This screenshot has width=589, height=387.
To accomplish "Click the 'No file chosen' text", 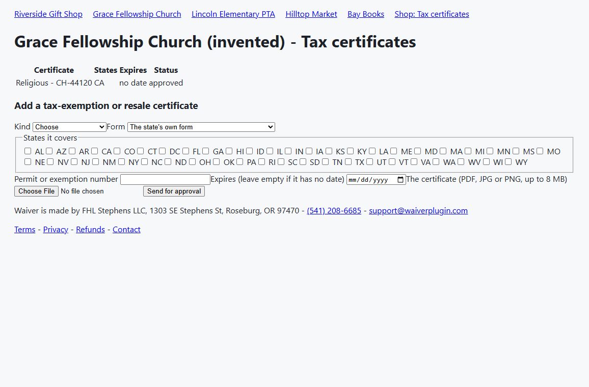I will click(x=82, y=191).
